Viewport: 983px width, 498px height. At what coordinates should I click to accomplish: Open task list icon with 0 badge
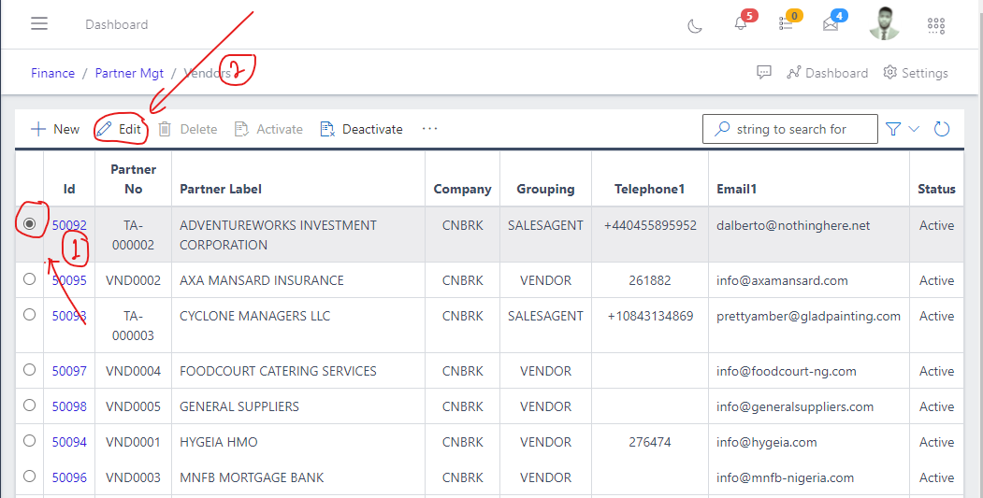[x=786, y=23]
